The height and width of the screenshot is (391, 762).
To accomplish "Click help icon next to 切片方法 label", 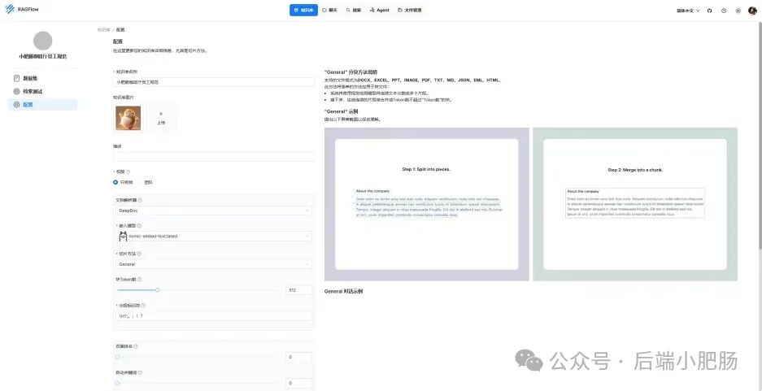I will (x=139, y=254).
